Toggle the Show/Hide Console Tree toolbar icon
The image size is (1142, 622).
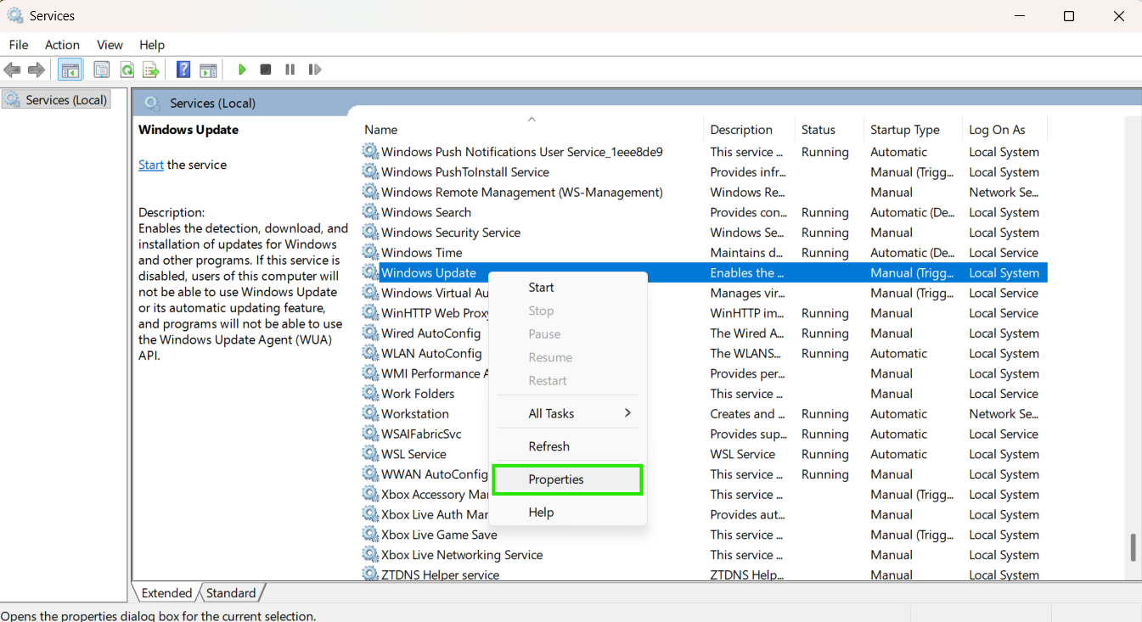(x=70, y=70)
